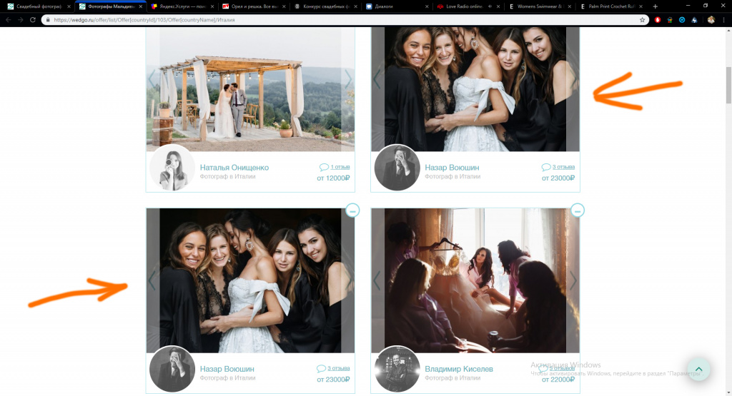Show previous photo in bottom Назар Воюшин gallery
Image resolution: width=732 pixels, height=396 pixels.
pos(152,280)
